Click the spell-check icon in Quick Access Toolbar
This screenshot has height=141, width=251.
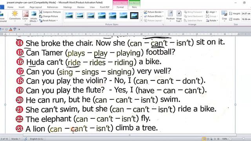15,29
